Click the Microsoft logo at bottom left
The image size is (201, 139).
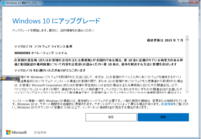[x=16, y=132]
